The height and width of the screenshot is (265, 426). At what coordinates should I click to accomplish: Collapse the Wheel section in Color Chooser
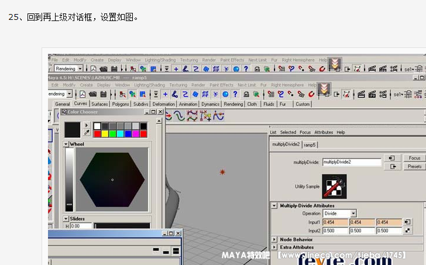coord(67,144)
